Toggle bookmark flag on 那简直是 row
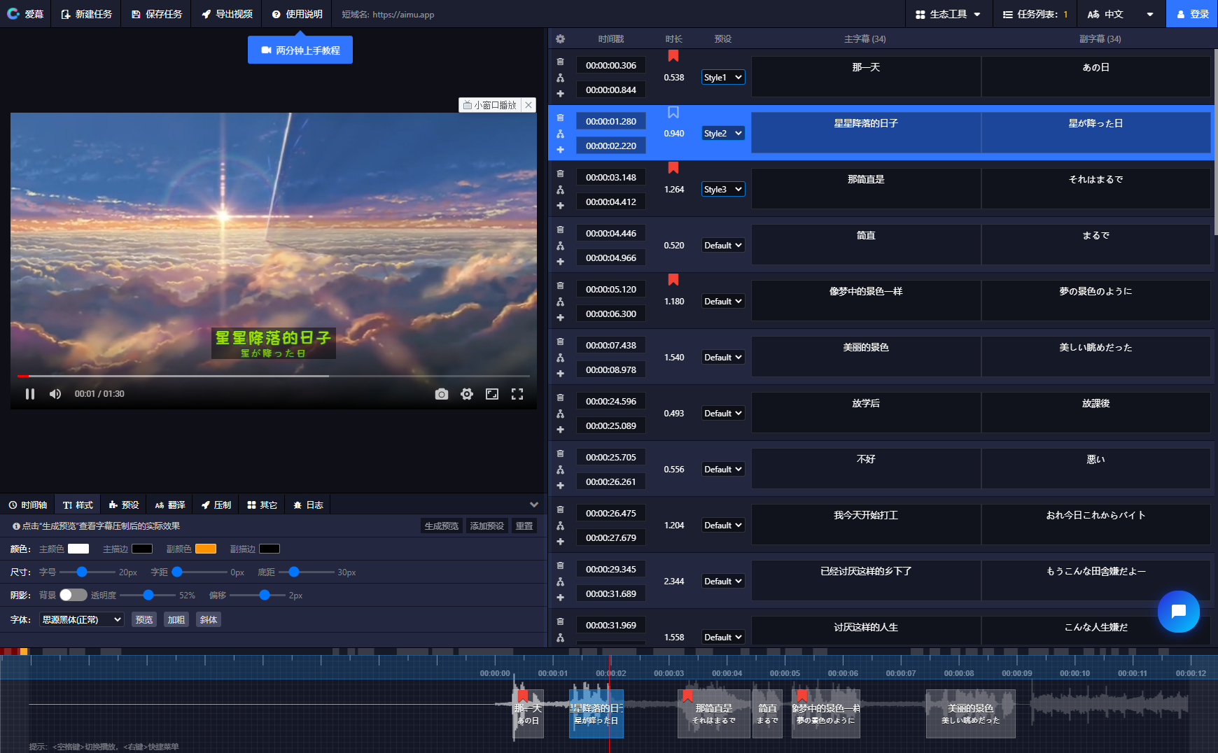 click(673, 168)
